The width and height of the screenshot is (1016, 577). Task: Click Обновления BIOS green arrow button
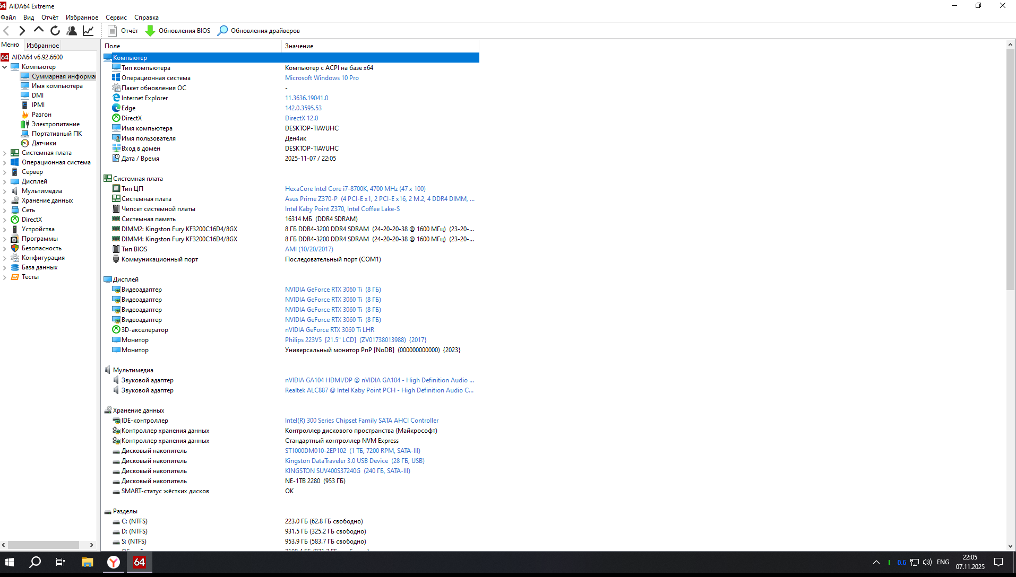click(178, 31)
